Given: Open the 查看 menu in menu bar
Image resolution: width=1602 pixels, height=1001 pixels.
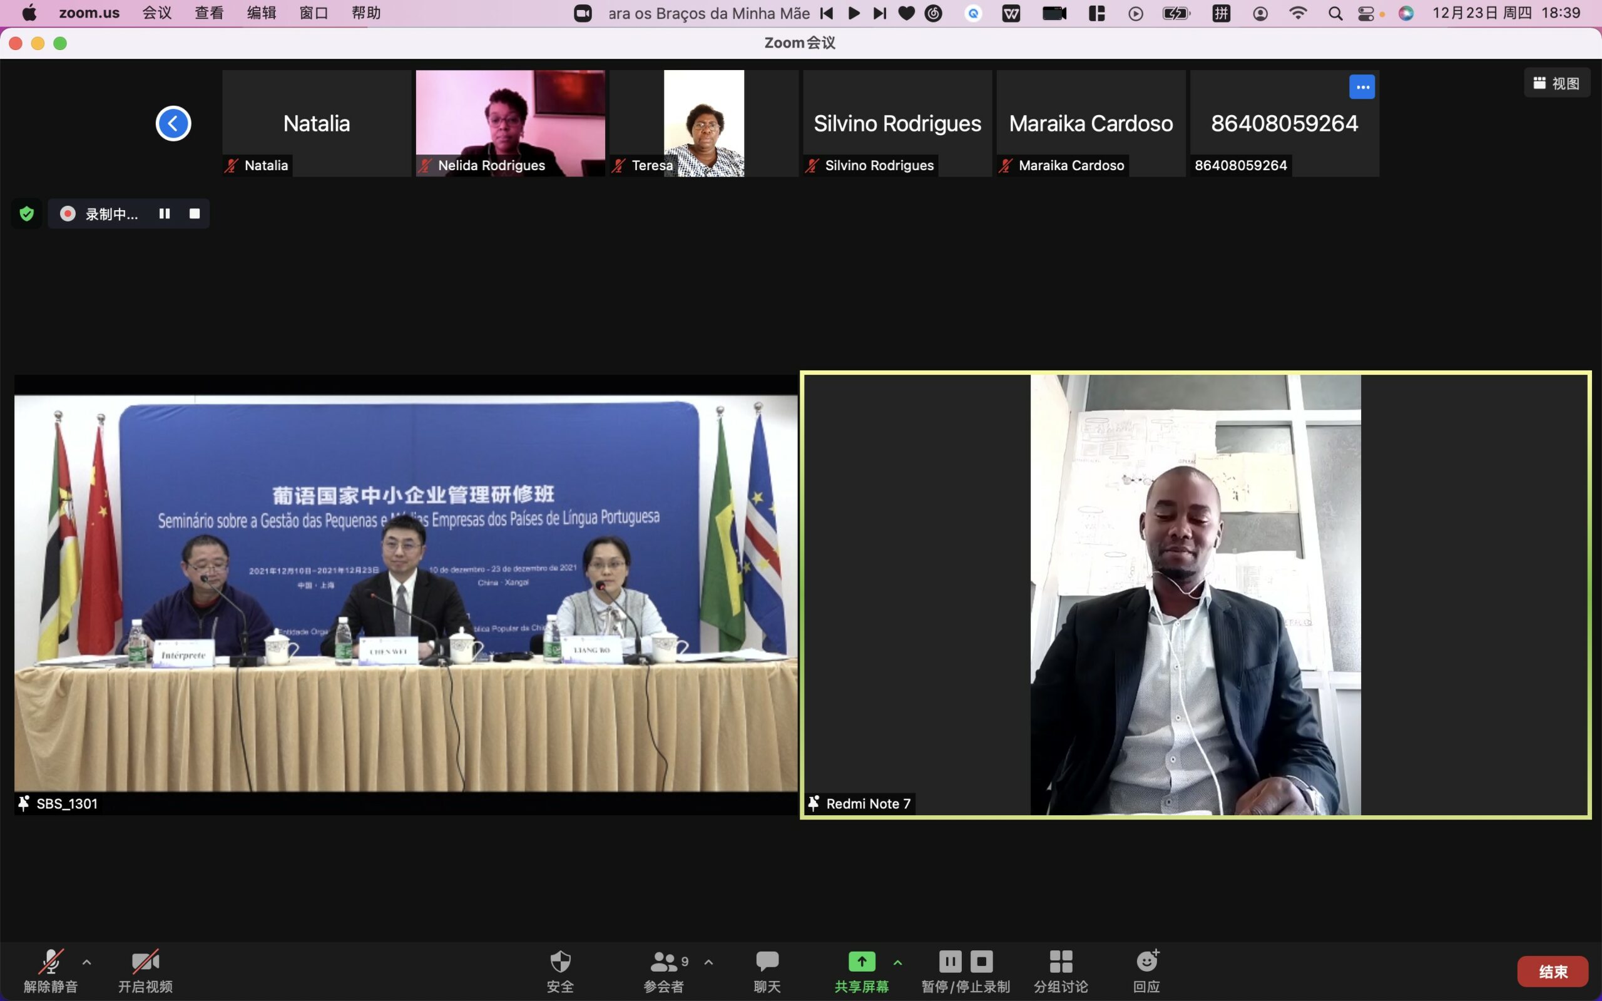Looking at the screenshot, I should click(209, 13).
